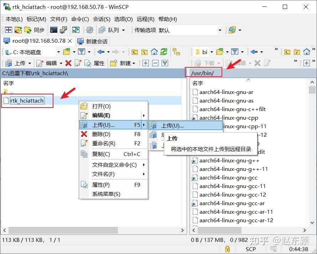Select remote file aarch64-linux-gnu-gcc-12
The height and width of the screenshot is (254, 317).
click(x=233, y=195)
